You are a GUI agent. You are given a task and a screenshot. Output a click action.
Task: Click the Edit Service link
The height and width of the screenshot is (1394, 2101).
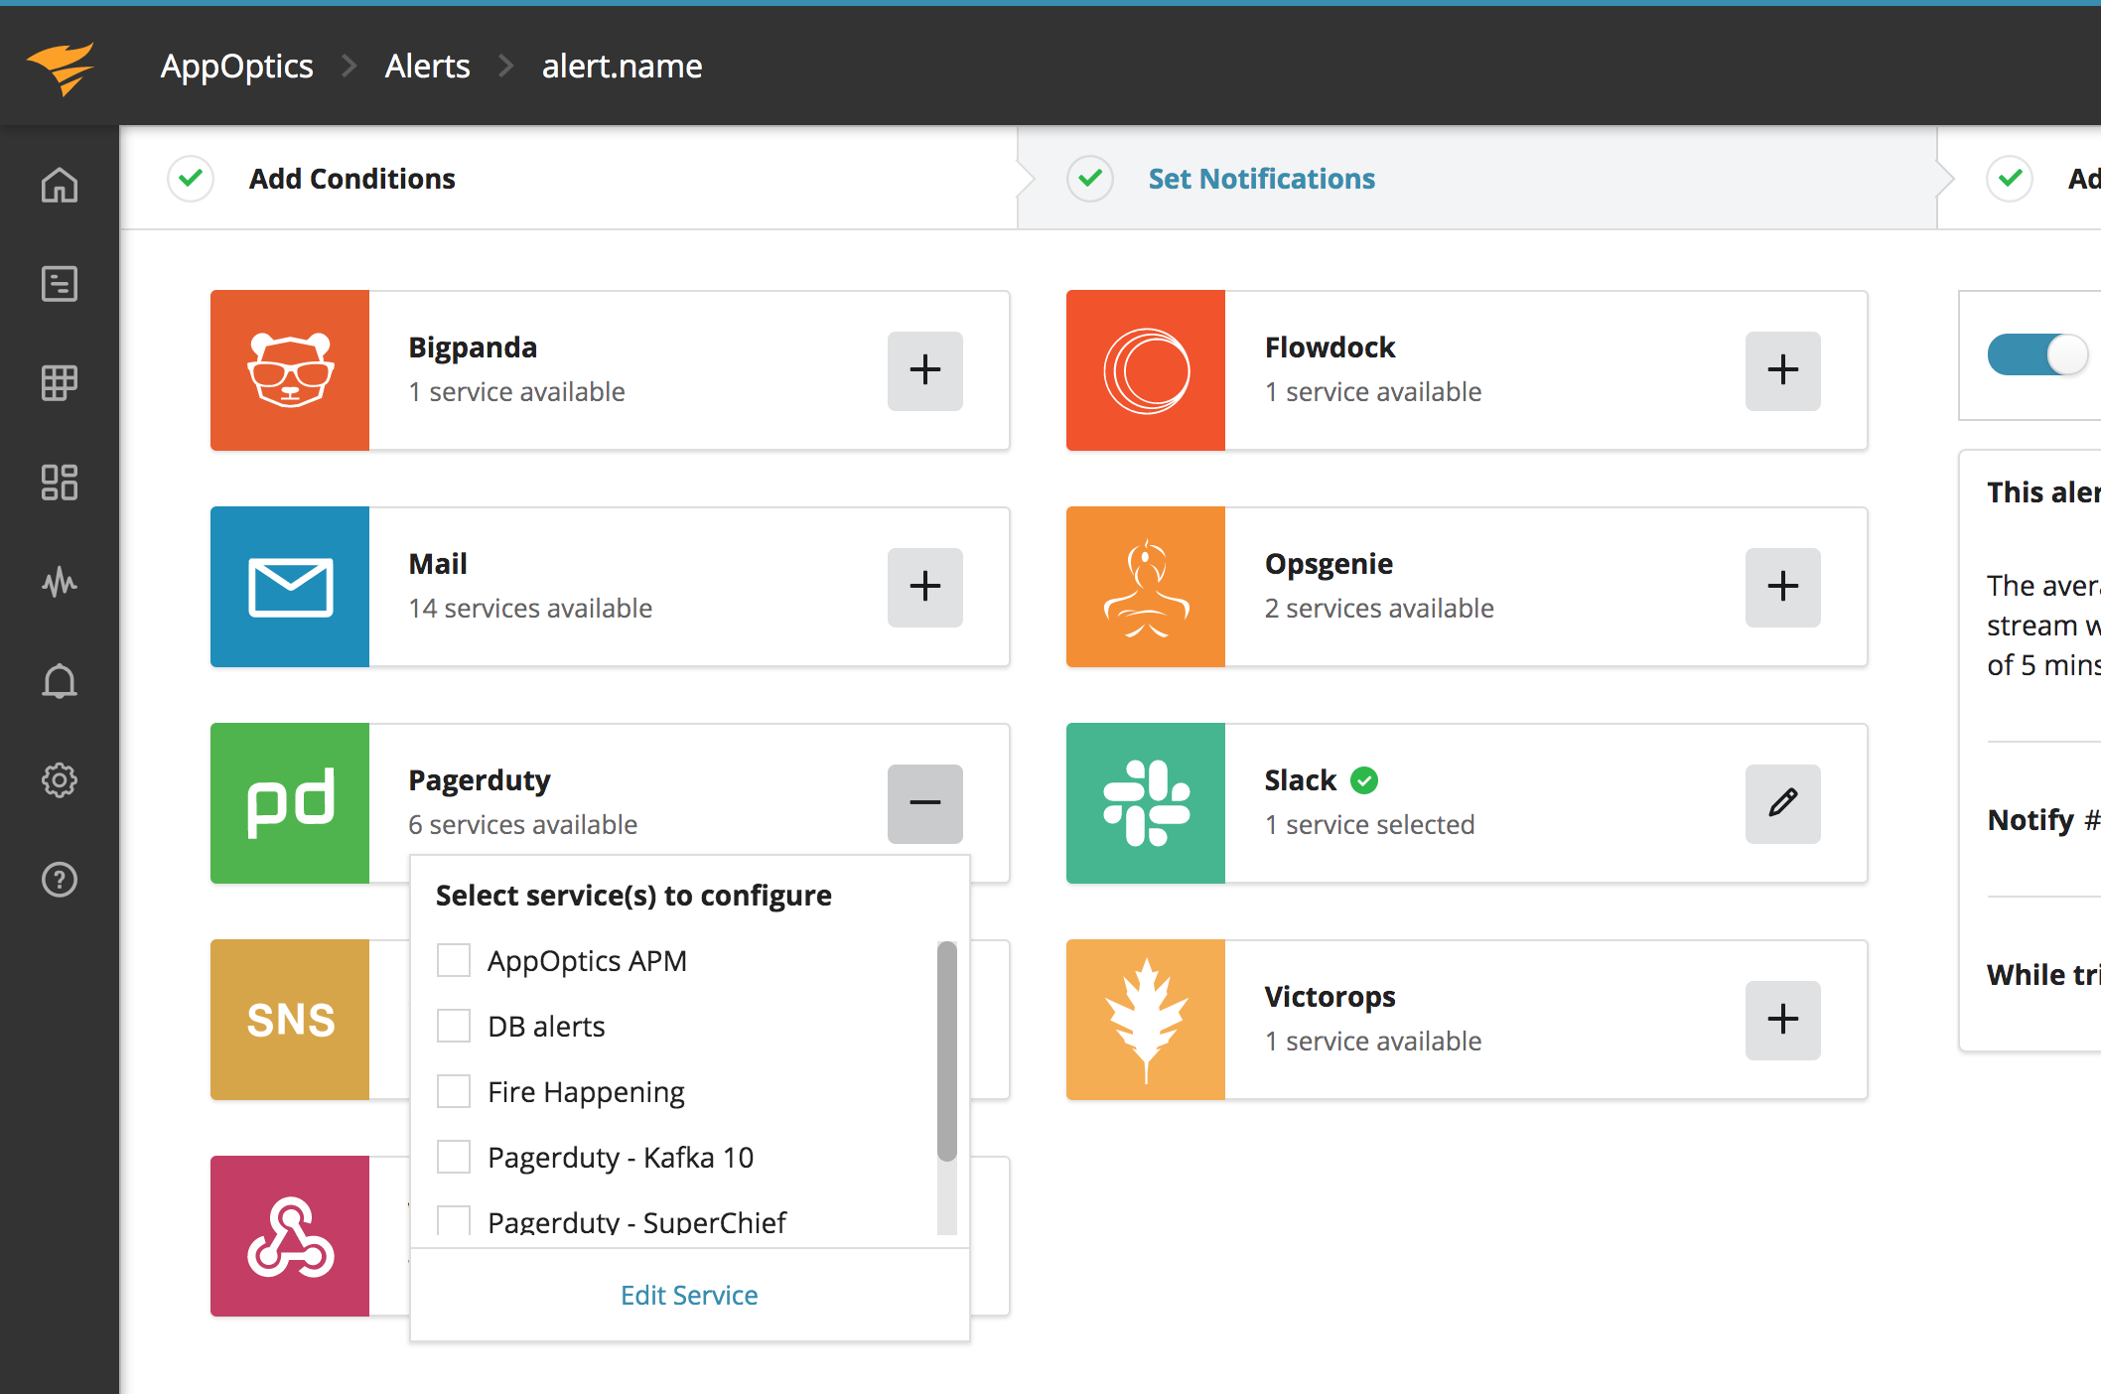[x=689, y=1295]
